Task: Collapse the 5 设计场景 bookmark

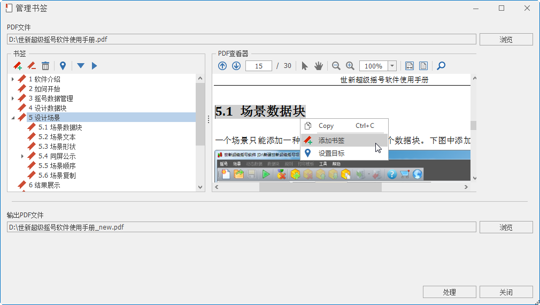Action: [13, 118]
